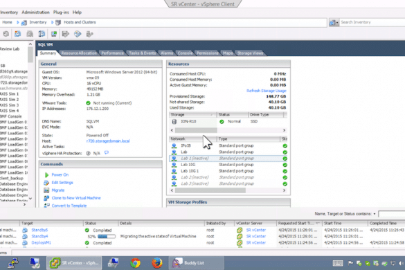Click SR vCenter link in Standby5 row
Screen dimensions: 405x270
click(255, 230)
